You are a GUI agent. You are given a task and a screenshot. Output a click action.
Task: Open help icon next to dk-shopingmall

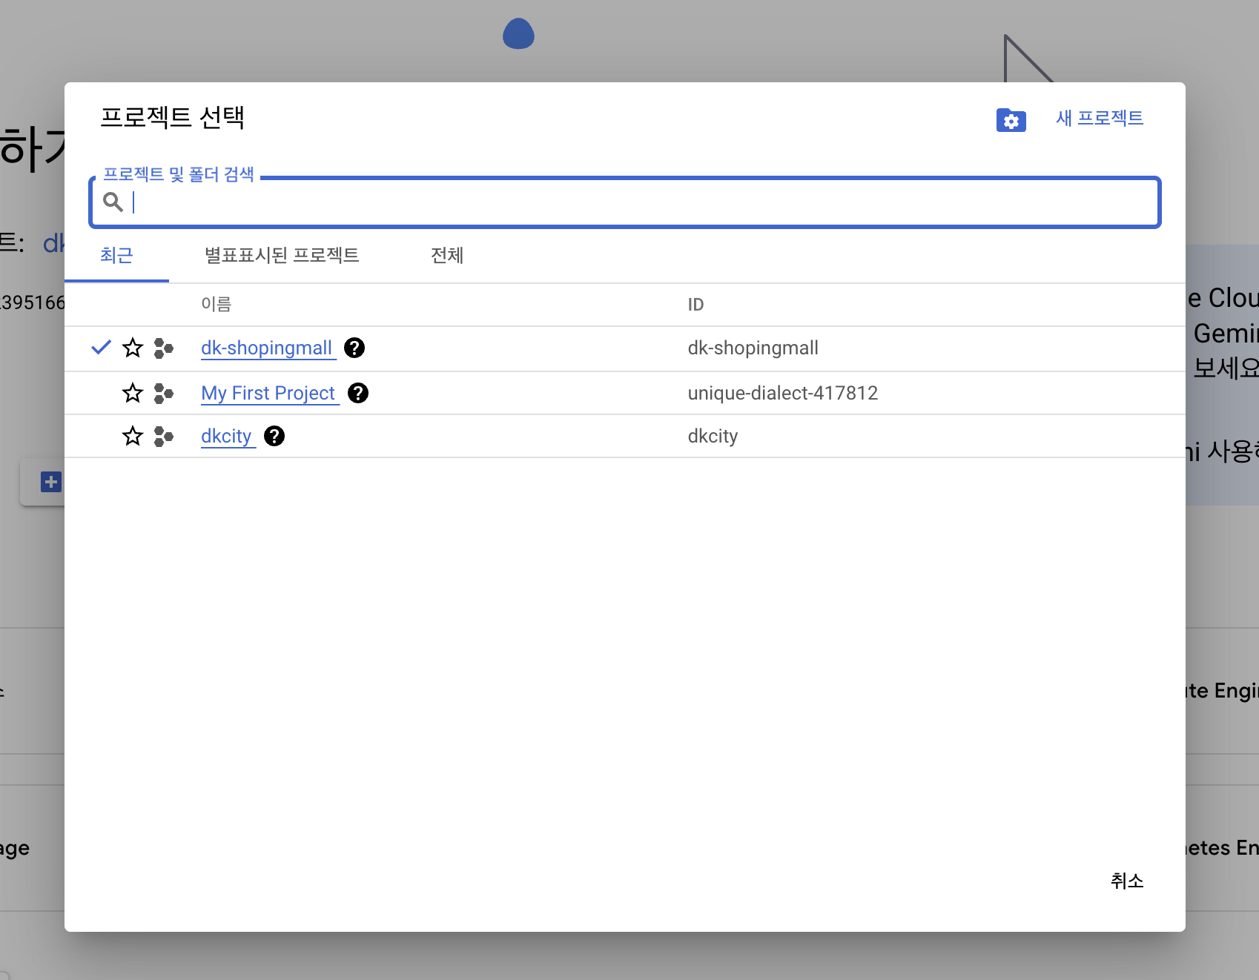tap(354, 348)
